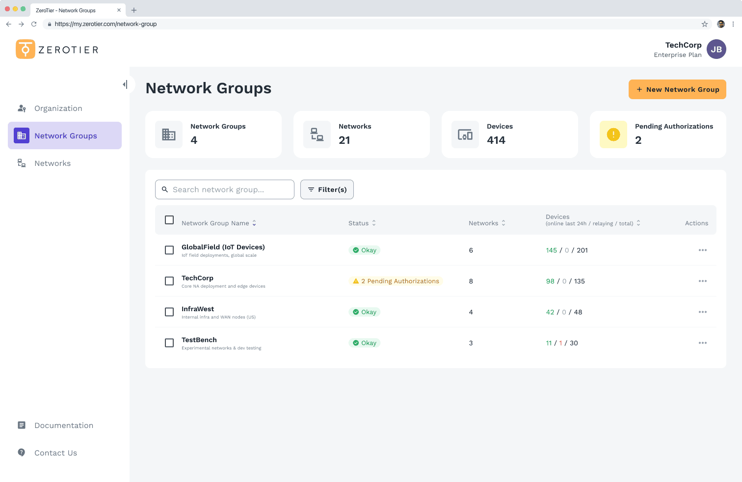Open actions menu for TestBench row

[702, 343]
